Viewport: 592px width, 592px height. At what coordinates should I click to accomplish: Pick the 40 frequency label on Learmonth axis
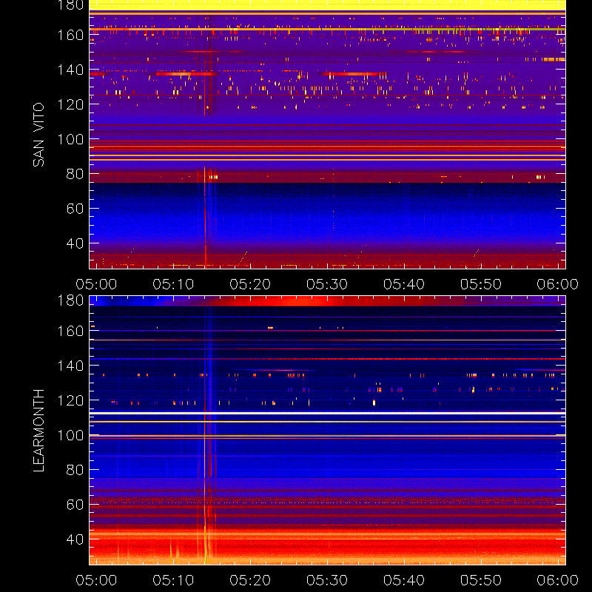click(75, 539)
